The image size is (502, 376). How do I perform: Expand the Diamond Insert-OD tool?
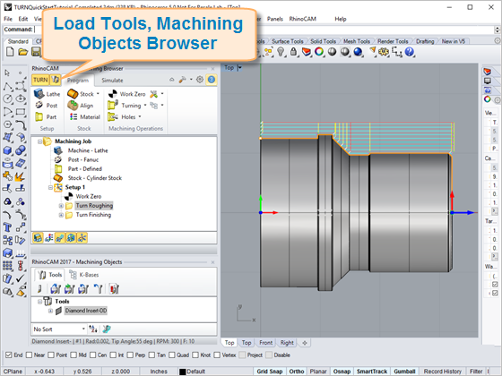(x=50, y=311)
